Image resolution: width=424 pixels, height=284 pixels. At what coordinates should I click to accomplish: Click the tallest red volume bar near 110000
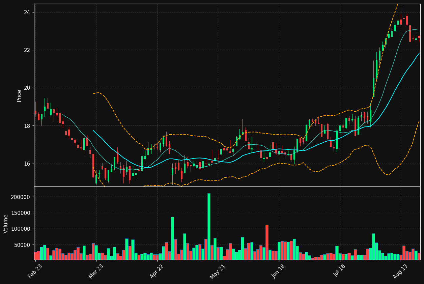pyautogui.click(x=267, y=242)
